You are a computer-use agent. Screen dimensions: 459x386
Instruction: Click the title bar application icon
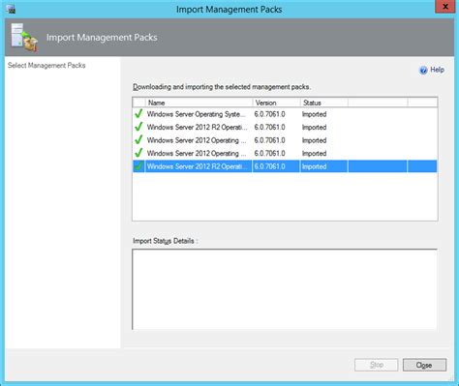point(11,9)
